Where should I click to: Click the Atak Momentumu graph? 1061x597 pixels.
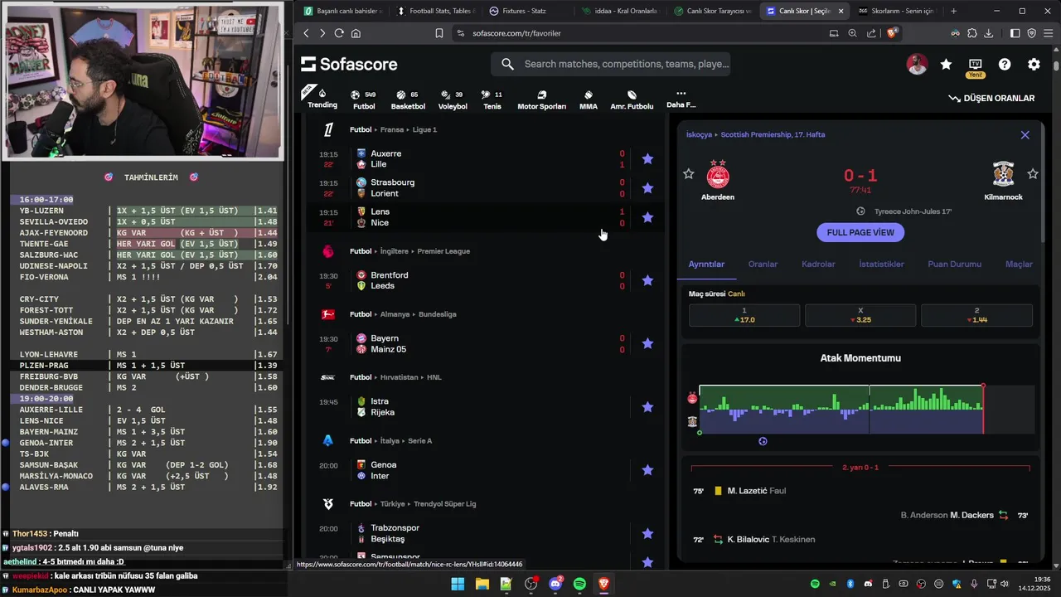[867, 409]
